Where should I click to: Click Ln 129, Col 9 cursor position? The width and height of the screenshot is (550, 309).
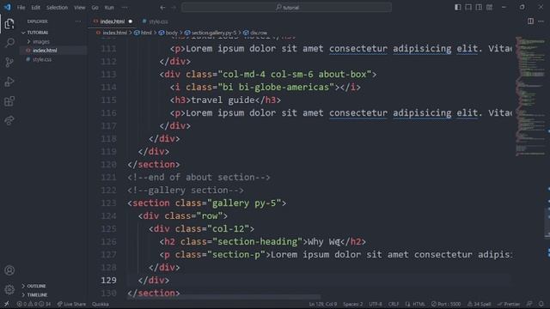[x=323, y=304]
